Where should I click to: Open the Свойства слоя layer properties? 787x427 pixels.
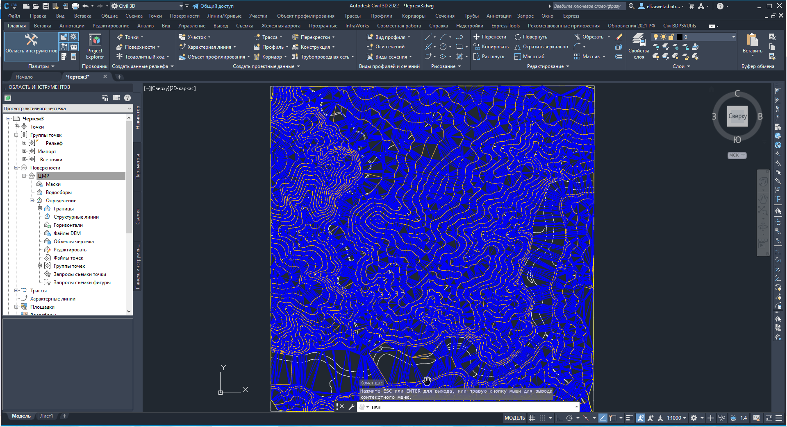click(x=639, y=46)
